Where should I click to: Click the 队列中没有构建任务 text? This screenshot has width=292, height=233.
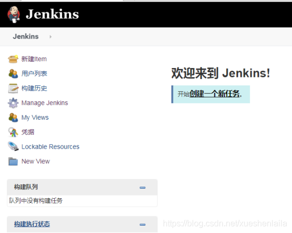click(36, 201)
